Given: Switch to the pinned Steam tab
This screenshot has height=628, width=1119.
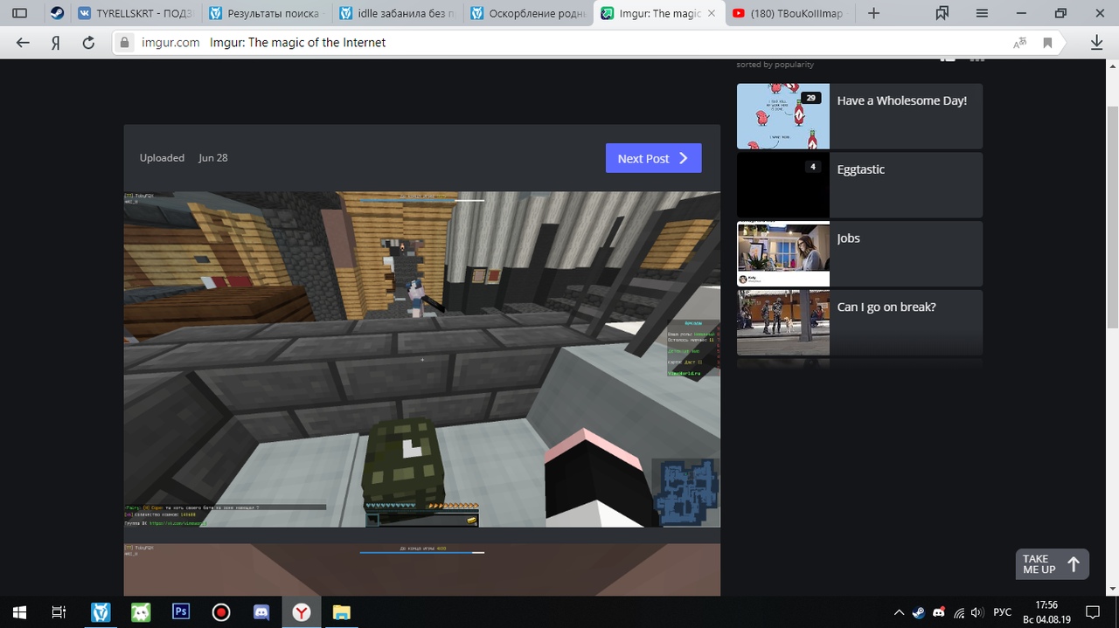Looking at the screenshot, I should (56, 13).
